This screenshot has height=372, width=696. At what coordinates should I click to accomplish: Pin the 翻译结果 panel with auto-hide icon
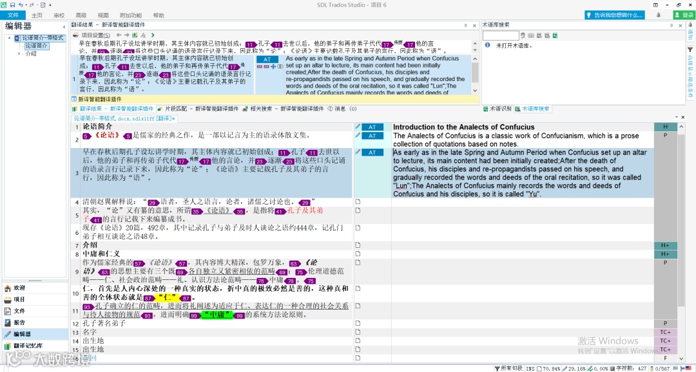[466, 25]
